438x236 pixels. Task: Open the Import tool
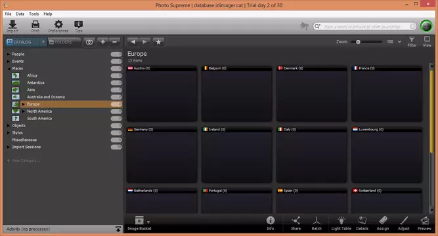click(12, 26)
